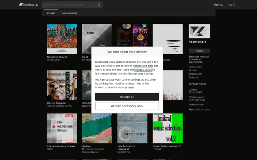257x160 pixels.
Task: Click the PZ104ORBIT label name
Action: [x=197, y=42]
